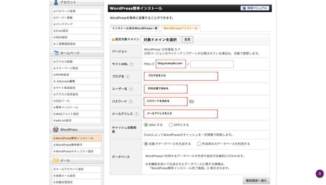
Task: Open サーバー情報 in sidebar
Action: tap(77, 18)
